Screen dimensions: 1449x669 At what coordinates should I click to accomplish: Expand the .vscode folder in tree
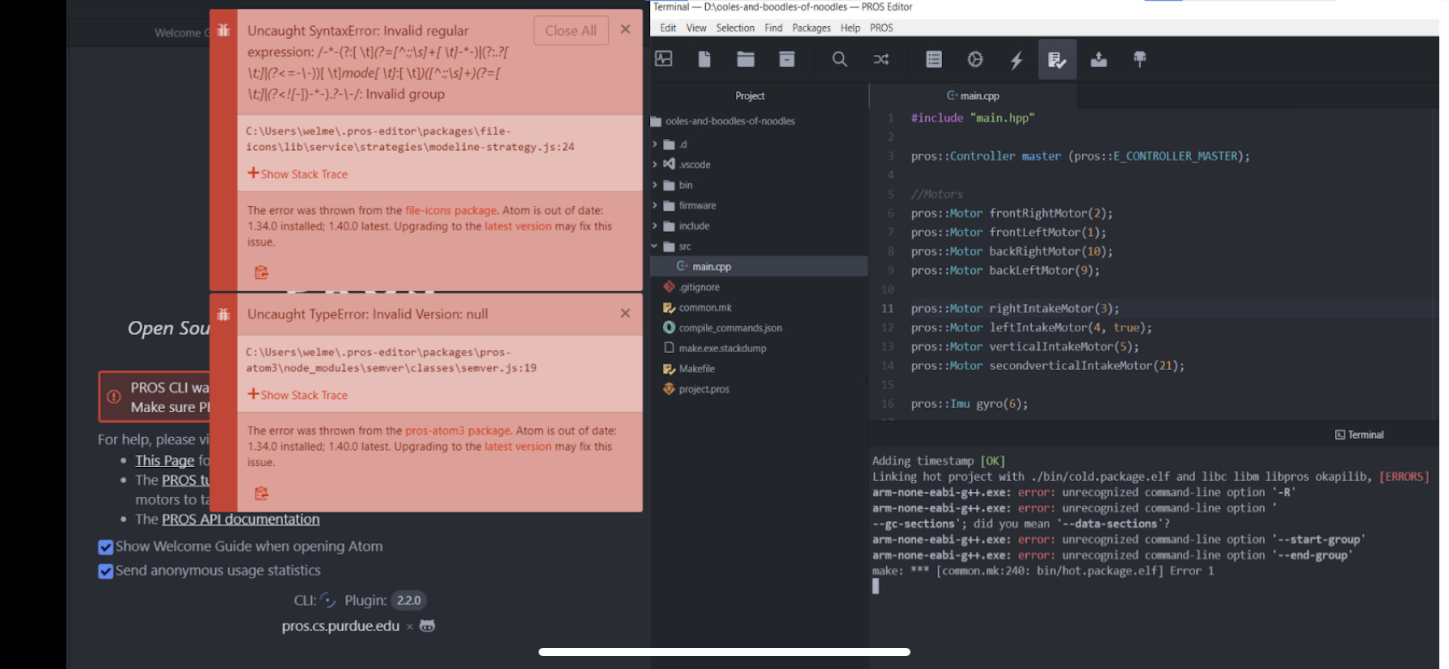click(x=654, y=164)
